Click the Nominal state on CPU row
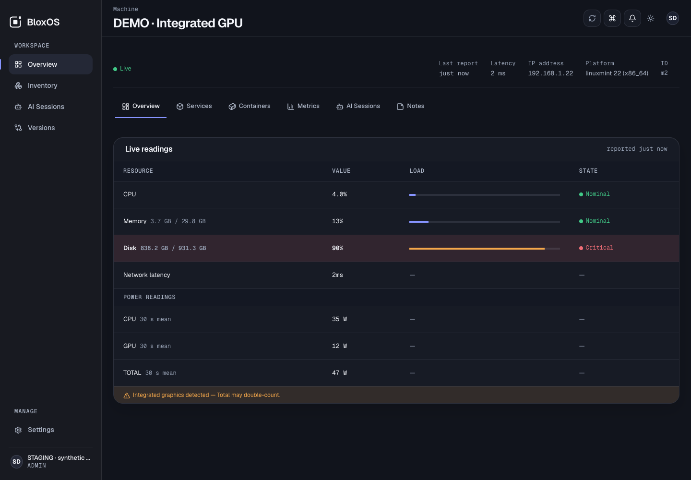691x480 pixels. [595, 194]
